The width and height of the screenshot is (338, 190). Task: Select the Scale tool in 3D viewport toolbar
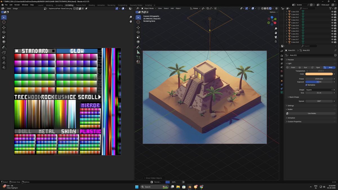pyautogui.click(x=138, y=37)
